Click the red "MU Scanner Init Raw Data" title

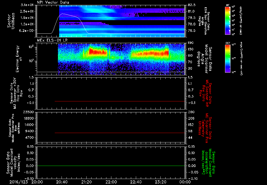coord(205,94)
